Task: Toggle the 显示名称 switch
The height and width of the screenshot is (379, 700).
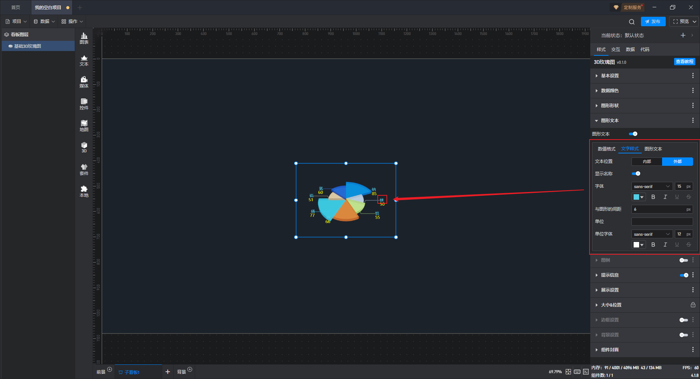Action: (x=636, y=173)
